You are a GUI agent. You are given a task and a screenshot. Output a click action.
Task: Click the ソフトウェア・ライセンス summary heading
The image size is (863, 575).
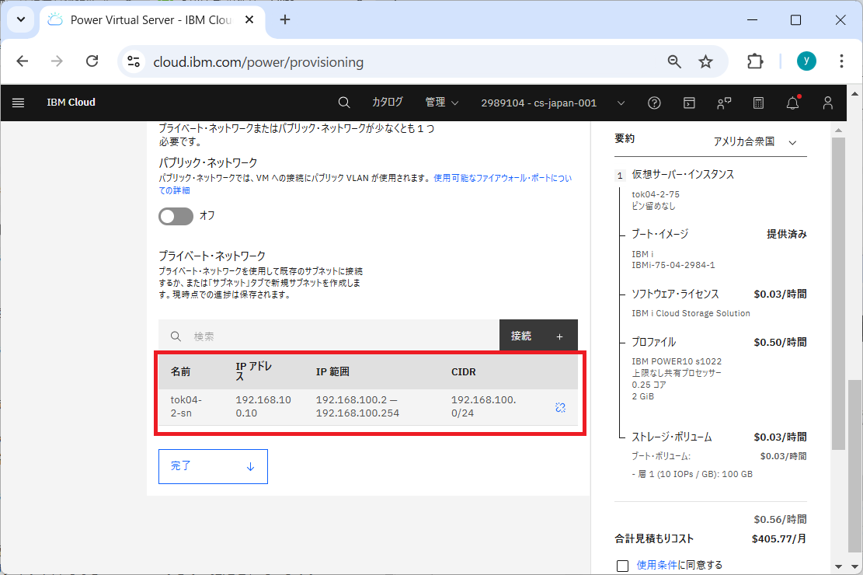[675, 294]
